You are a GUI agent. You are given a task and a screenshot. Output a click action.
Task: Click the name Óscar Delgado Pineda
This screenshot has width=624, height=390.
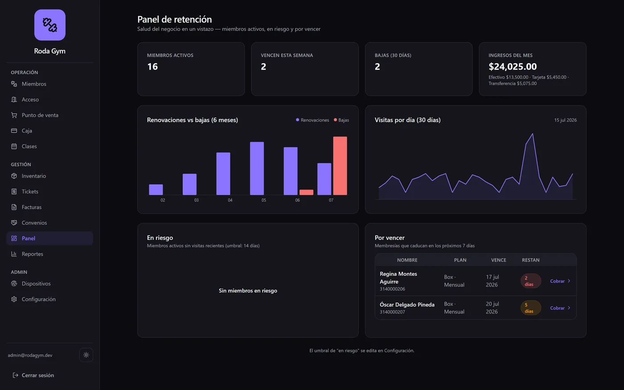pyautogui.click(x=407, y=305)
